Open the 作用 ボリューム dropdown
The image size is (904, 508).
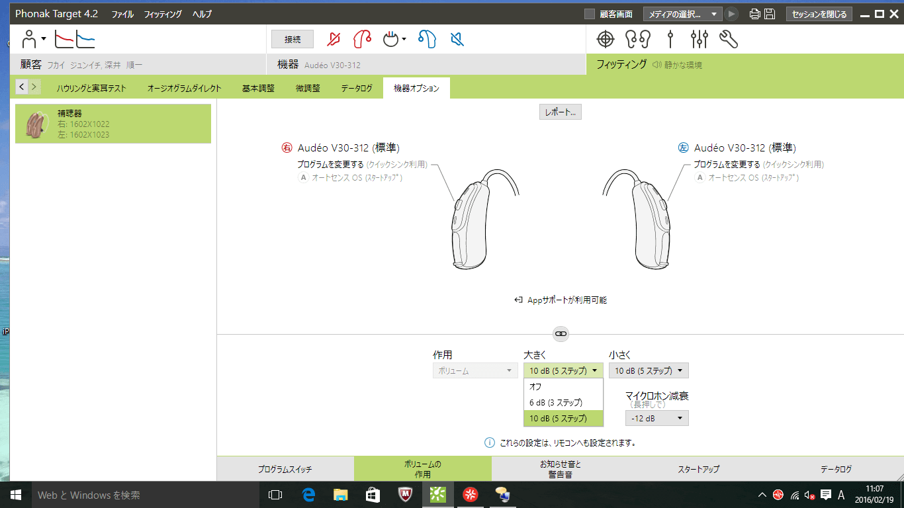pos(475,370)
